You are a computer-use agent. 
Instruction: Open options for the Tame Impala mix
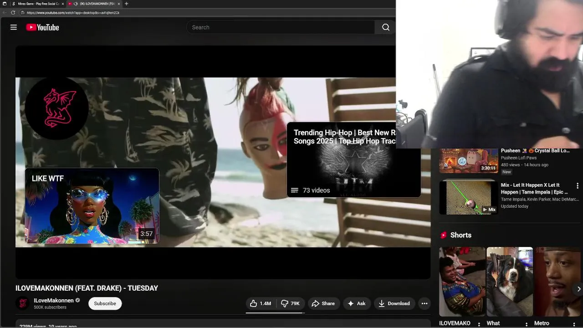tap(577, 186)
